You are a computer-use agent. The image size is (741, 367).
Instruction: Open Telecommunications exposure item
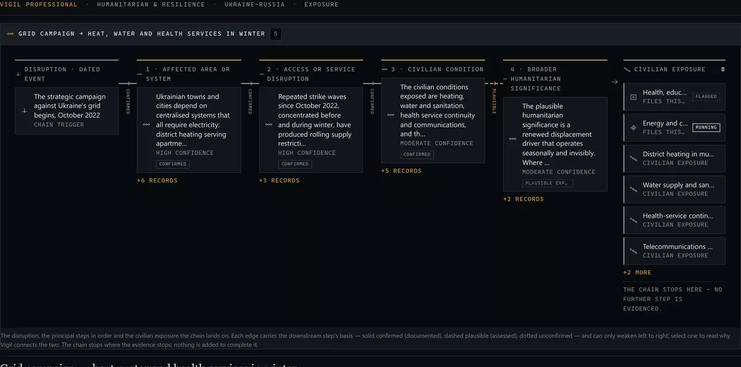tap(674, 251)
